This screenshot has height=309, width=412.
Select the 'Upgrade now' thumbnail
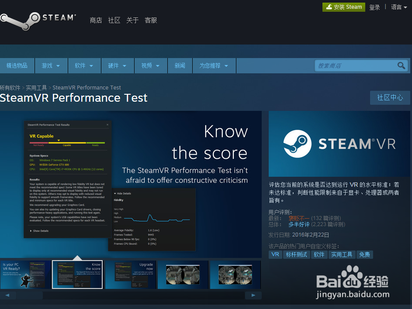point(130,275)
